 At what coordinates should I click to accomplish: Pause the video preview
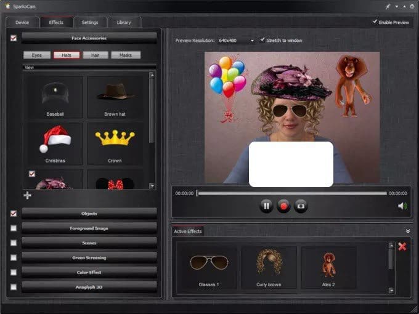pos(266,206)
